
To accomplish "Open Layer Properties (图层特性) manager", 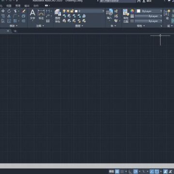I will click(58, 16).
